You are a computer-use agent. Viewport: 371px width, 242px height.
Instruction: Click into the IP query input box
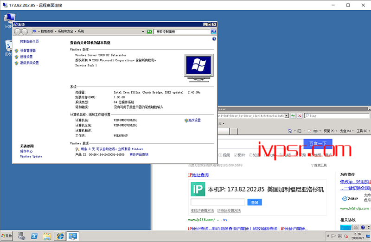[x=217, y=202]
